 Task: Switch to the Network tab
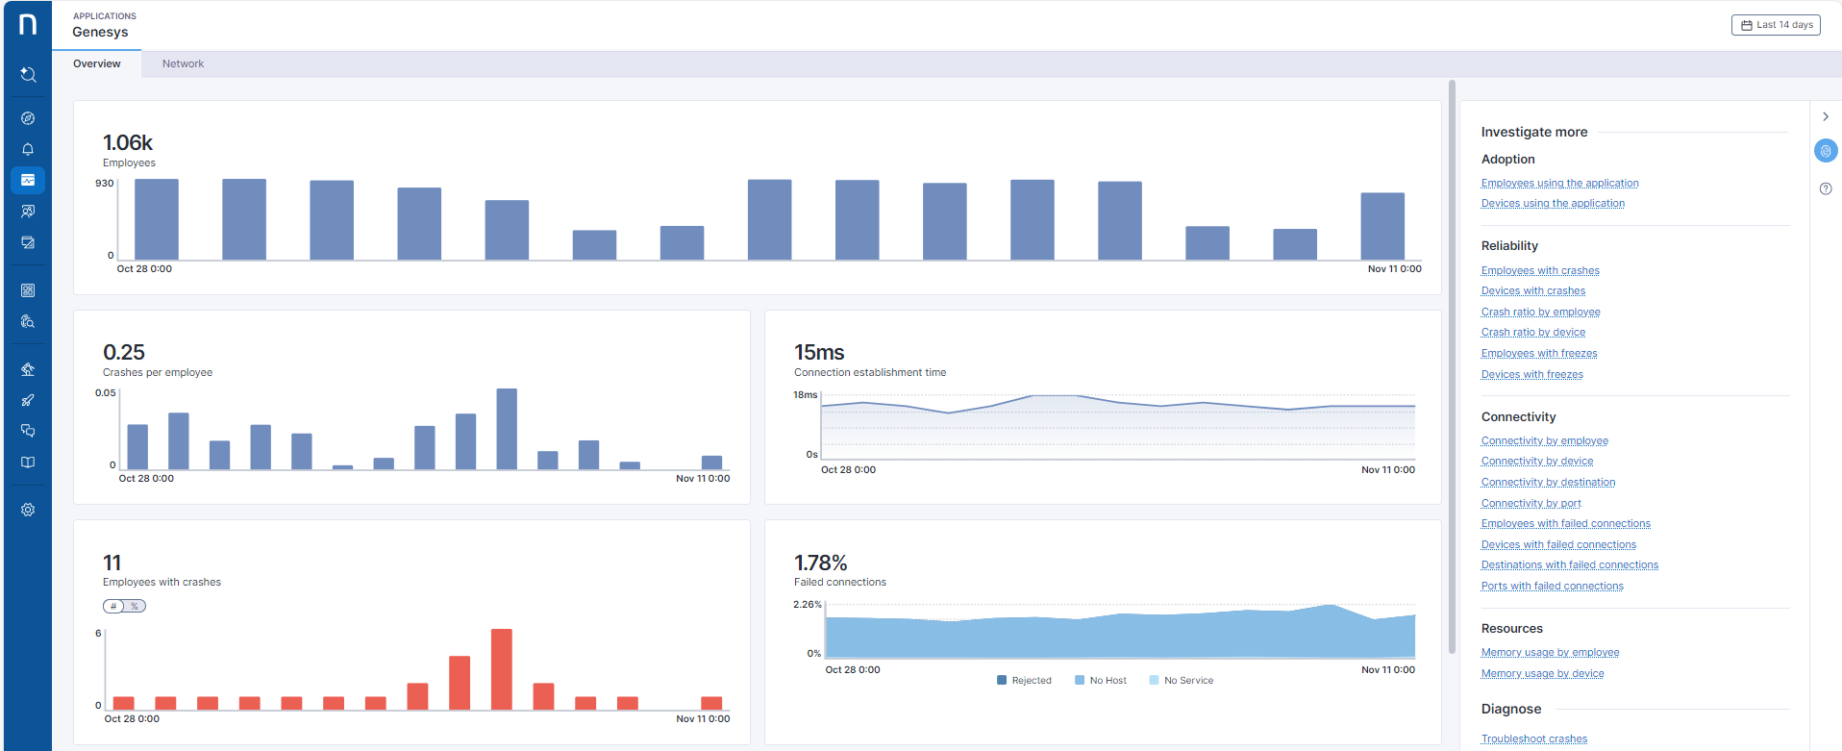pyautogui.click(x=183, y=64)
